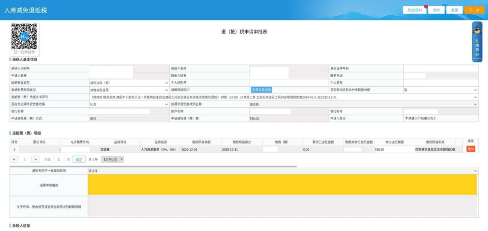Click the QR code scan image

click(x=24, y=37)
